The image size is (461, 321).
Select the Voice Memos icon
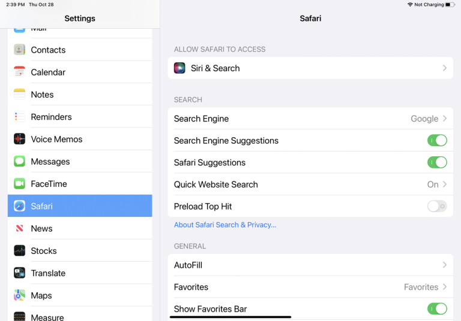tap(20, 139)
